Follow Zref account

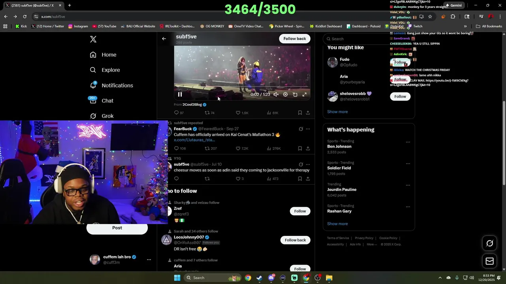click(300, 211)
